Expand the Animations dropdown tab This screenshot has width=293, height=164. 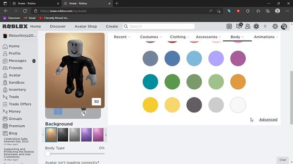(266, 37)
